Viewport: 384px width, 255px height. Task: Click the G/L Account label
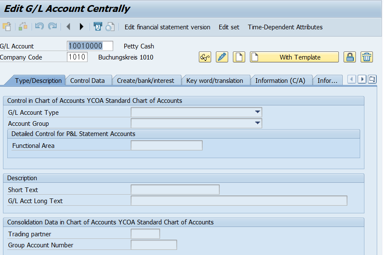(17, 46)
